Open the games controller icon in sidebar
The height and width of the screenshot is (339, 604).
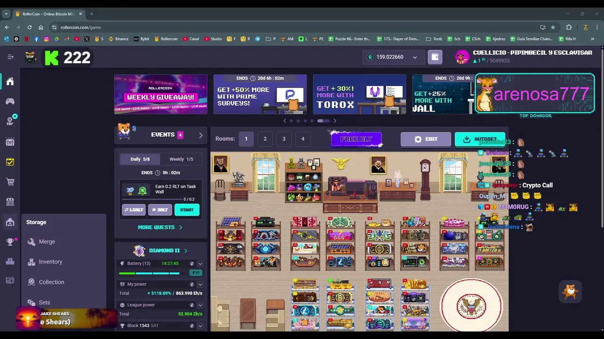(10, 101)
